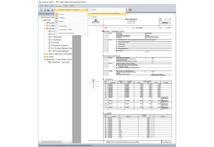The image size is (214, 147).
Task: Choose New... in the template submenu
Action: coord(107,10)
